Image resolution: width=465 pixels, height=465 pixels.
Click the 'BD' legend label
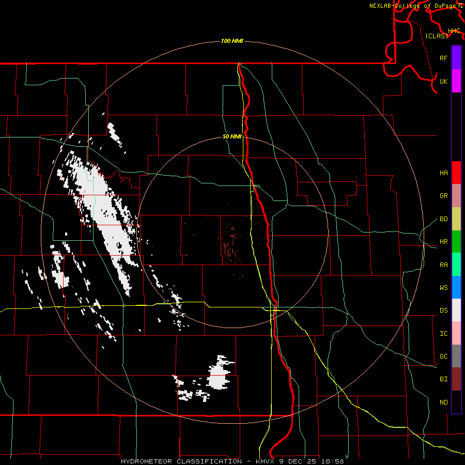[x=443, y=219]
